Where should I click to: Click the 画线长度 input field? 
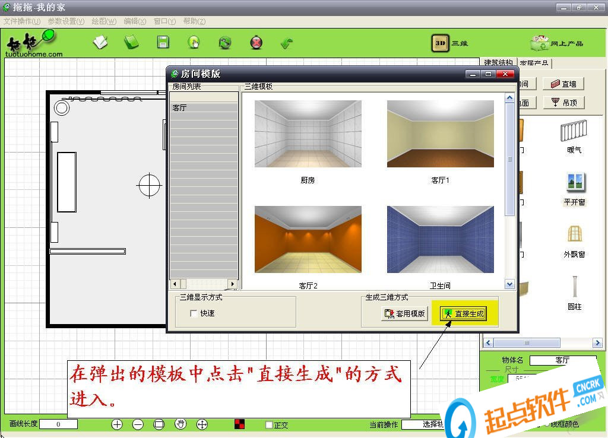pyautogui.click(x=58, y=424)
